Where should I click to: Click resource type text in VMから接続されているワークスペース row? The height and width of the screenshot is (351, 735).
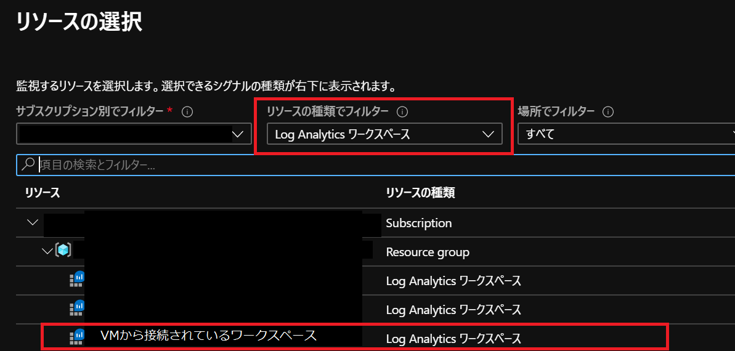[x=453, y=337]
